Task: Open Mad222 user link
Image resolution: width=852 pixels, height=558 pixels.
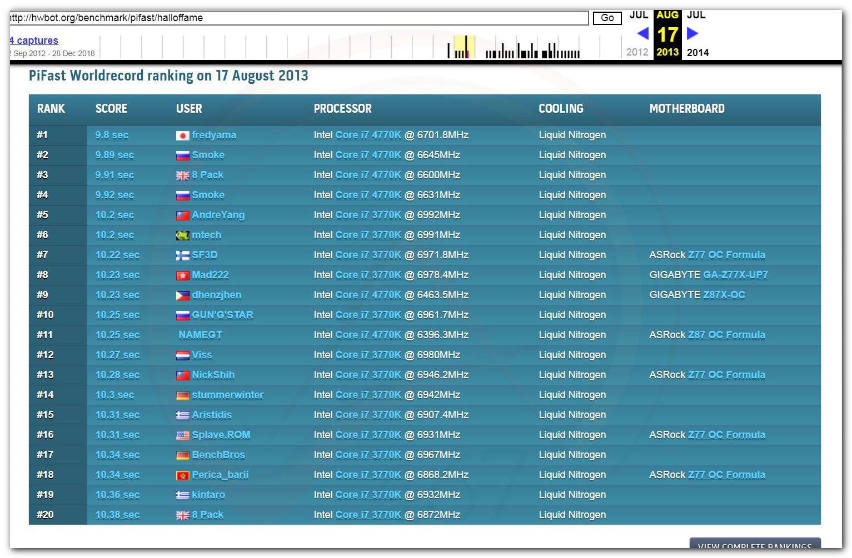Action: pyautogui.click(x=210, y=275)
